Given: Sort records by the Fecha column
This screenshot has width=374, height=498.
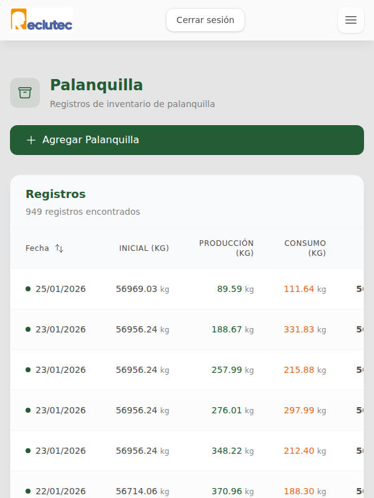Looking at the screenshot, I should click(x=37, y=248).
